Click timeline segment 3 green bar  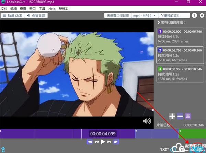192,134
